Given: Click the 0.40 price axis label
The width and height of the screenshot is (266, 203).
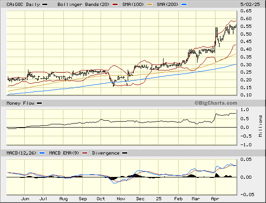Looking at the screenshot, I should click(x=246, y=49).
